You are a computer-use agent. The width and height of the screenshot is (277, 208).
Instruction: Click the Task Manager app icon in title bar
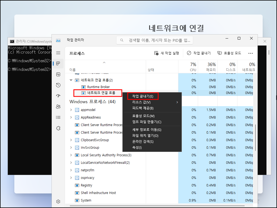click(58, 40)
